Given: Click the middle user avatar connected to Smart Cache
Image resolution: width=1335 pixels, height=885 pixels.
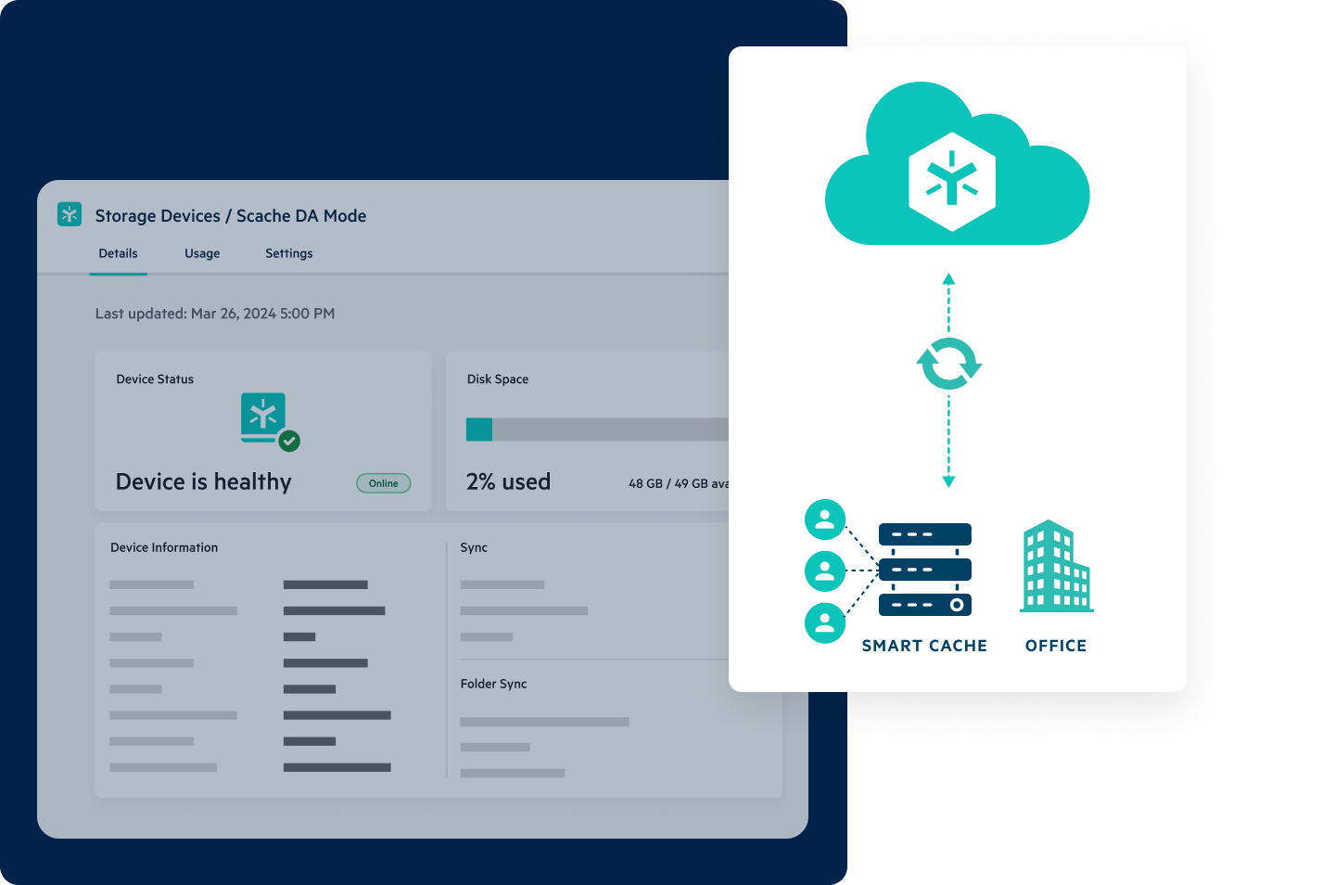Looking at the screenshot, I should click(824, 571).
